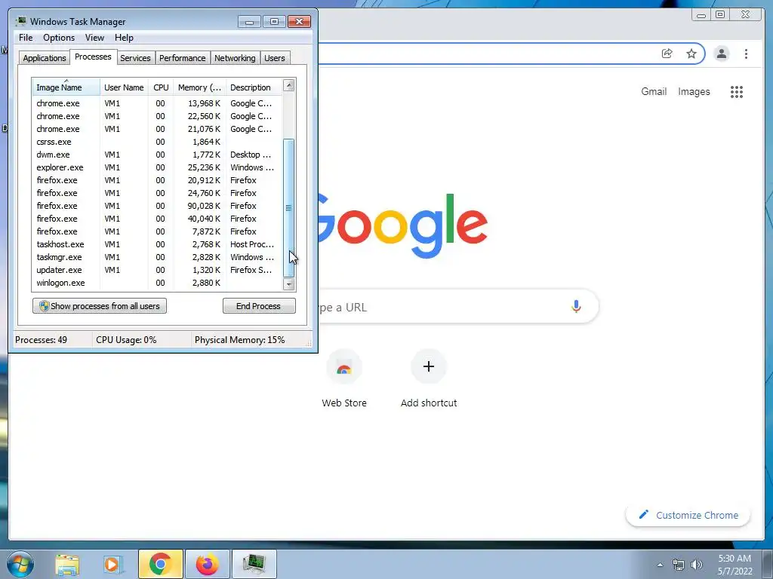The width and height of the screenshot is (773, 579).
Task: Select firefox.exe using 90,028 K memory
Action: point(157,206)
